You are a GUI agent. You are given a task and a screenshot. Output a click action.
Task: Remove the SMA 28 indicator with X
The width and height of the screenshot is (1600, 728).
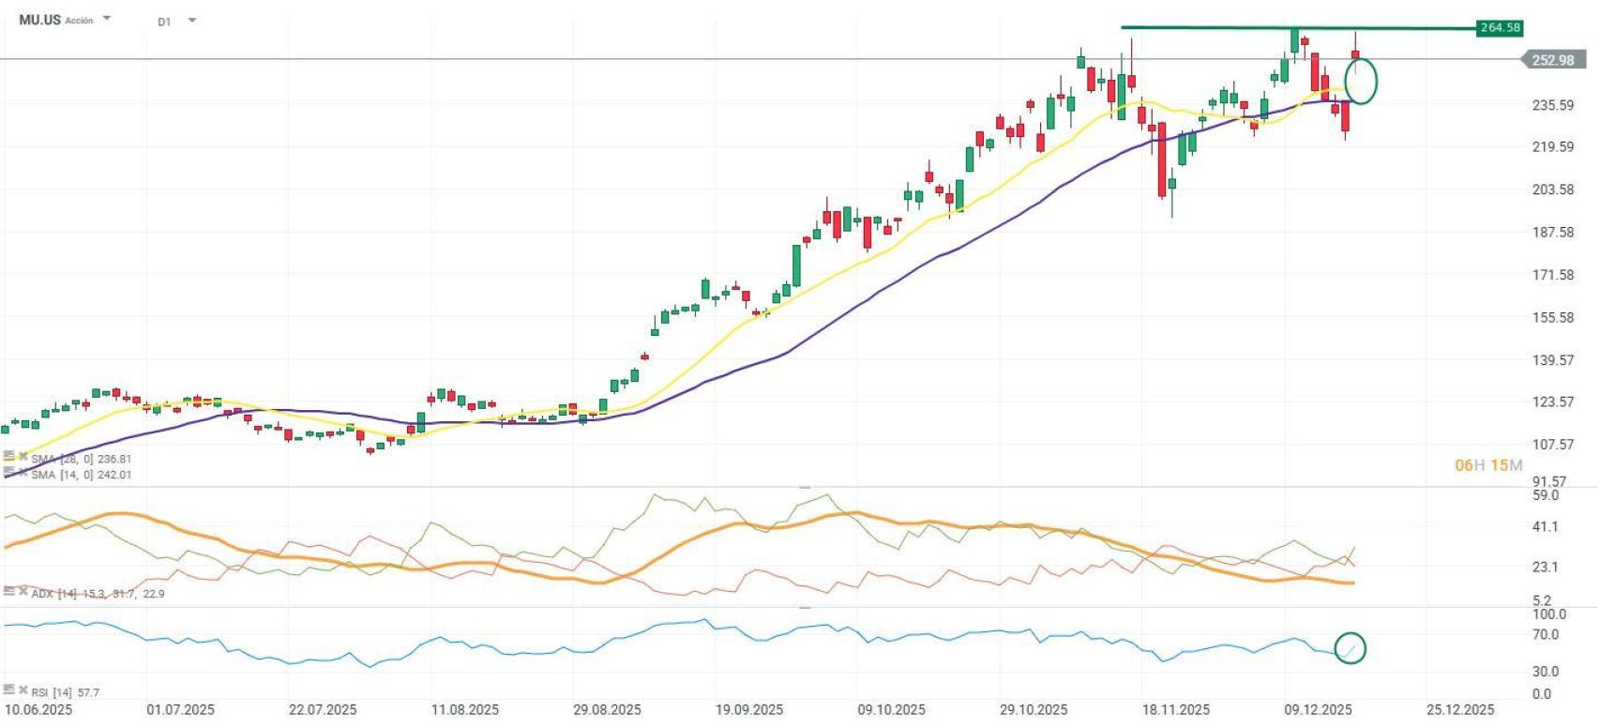tap(23, 458)
